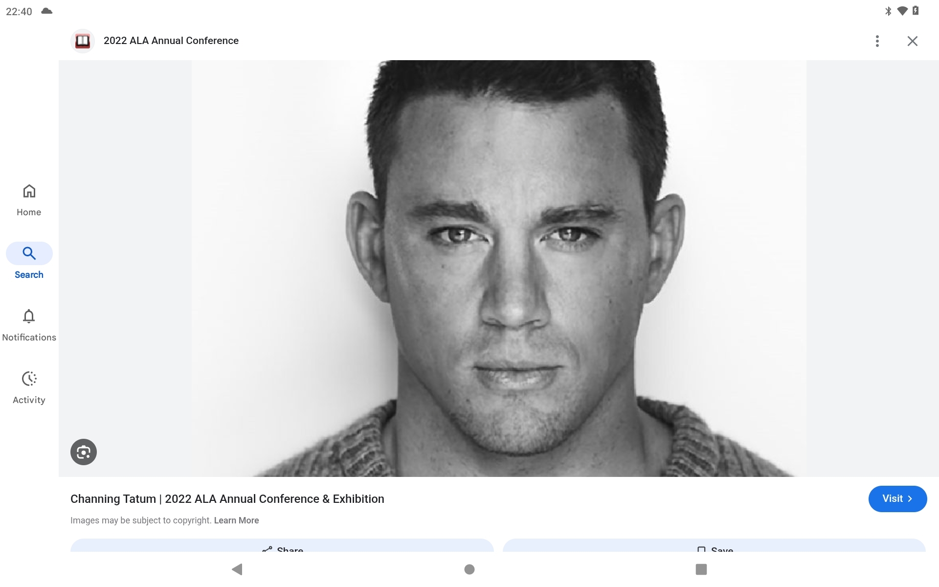Tap the Android home circle button
Image resolution: width=939 pixels, height=587 pixels.
(x=469, y=569)
